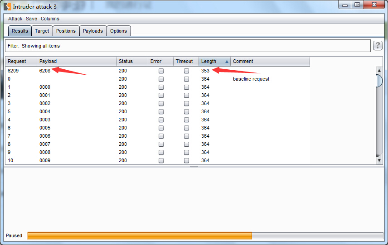Screen dimensions: 388x245
Task: Toggle Timeout checkbox for payload 0004
Action: (x=186, y=112)
